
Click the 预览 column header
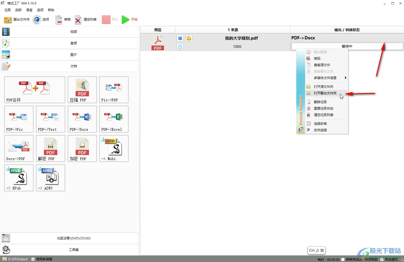click(158, 30)
